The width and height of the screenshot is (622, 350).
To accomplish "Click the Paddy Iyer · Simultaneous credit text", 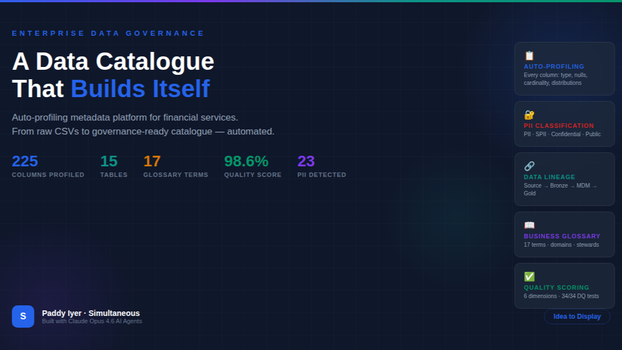I will (x=91, y=313).
